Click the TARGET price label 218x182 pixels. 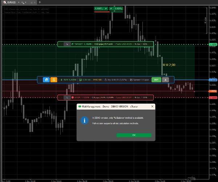(x=83, y=44)
